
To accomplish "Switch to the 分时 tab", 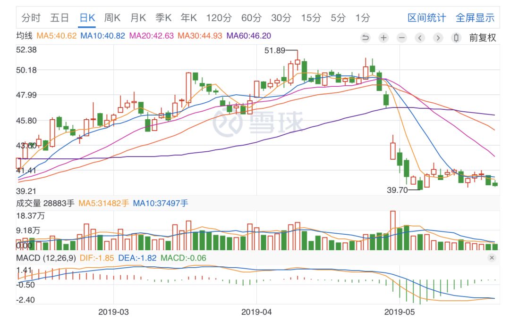I will pyautogui.click(x=31, y=18).
